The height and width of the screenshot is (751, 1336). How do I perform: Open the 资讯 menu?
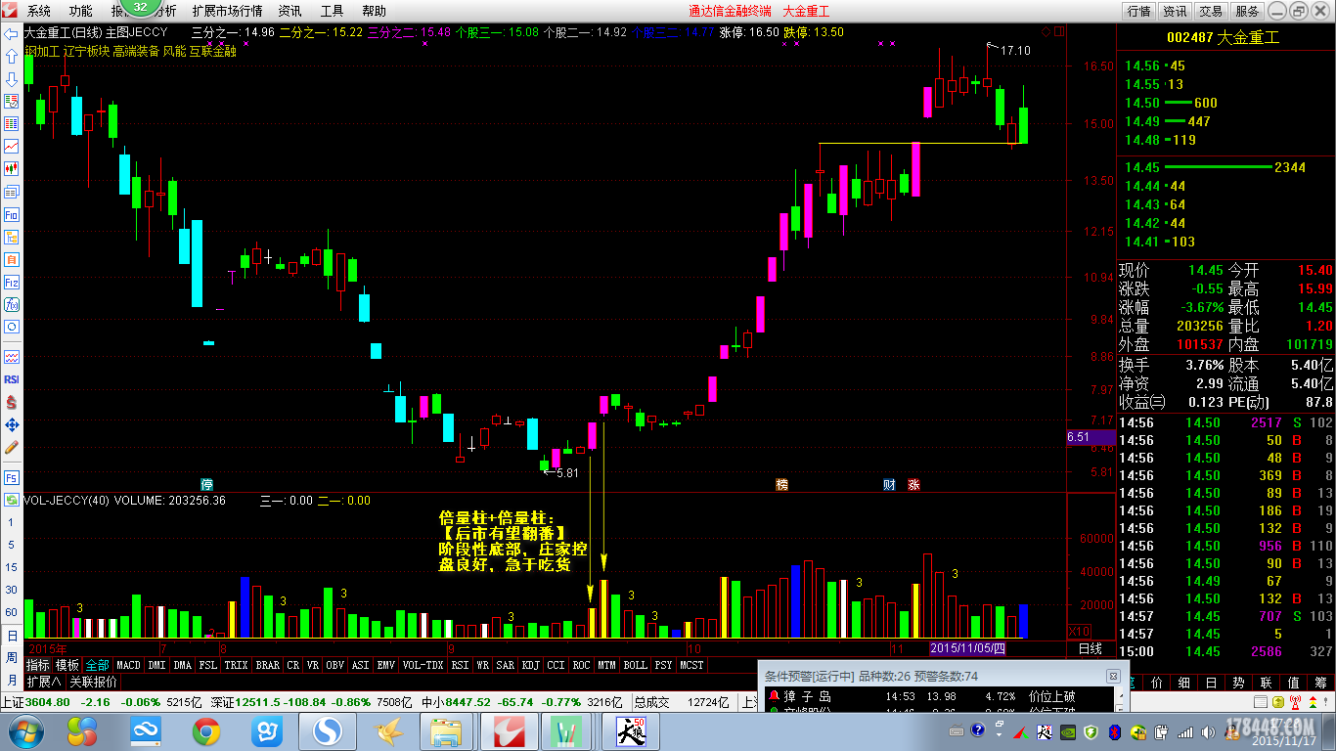click(289, 11)
